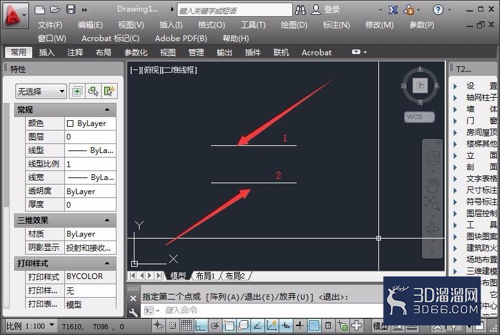Screen dimensions: 500x335
Task: Click the binoculars search icon
Action: click(x=301, y=10)
